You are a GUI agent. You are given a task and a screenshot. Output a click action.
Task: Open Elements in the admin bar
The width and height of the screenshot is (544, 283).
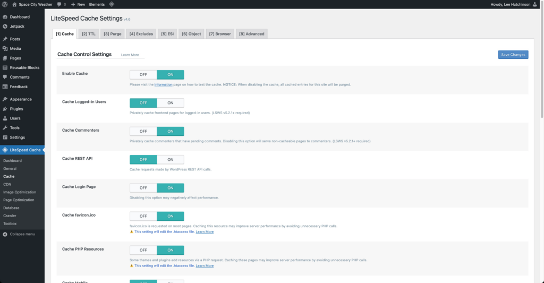(97, 4)
